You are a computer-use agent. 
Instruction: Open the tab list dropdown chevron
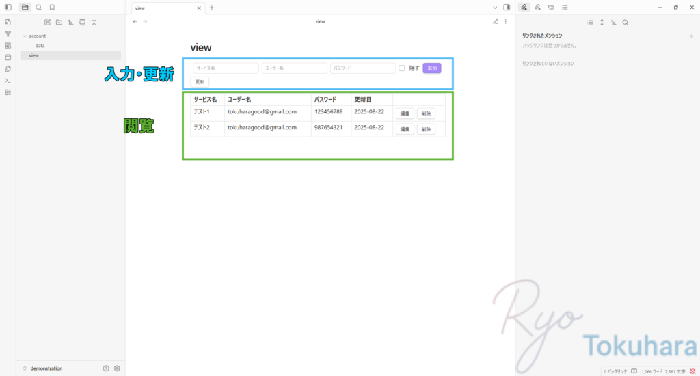[x=495, y=8]
